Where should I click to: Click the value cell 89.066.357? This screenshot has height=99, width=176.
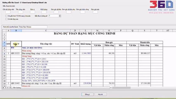[x=144, y=53]
